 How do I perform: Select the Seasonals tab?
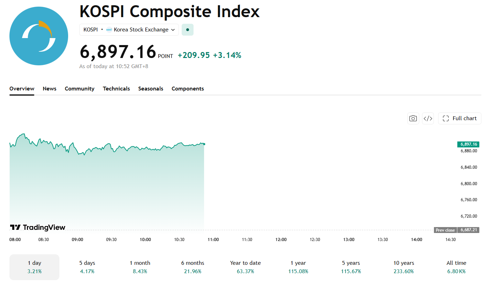pyautogui.click(x=151, y=89)
